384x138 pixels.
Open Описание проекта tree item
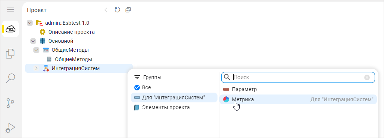tap(71, 32)
